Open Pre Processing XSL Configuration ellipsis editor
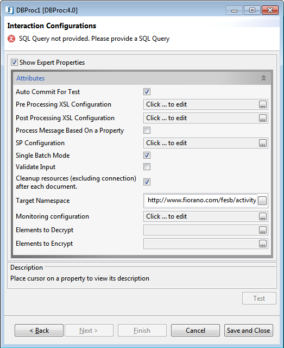 tap(262, 104)
